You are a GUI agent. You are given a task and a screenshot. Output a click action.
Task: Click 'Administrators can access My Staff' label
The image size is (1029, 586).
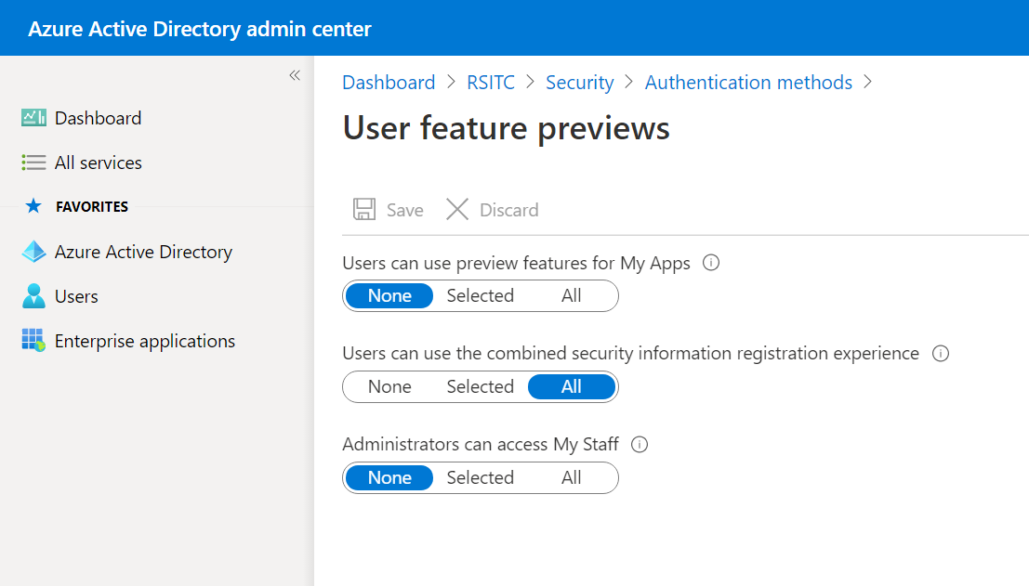pyautogui.click(x=481, y=445)
